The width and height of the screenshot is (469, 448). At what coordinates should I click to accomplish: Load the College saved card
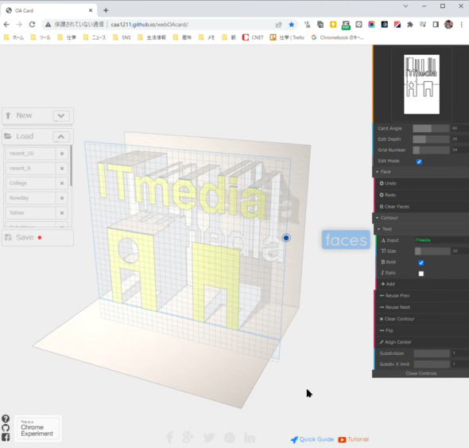(30, 183)
